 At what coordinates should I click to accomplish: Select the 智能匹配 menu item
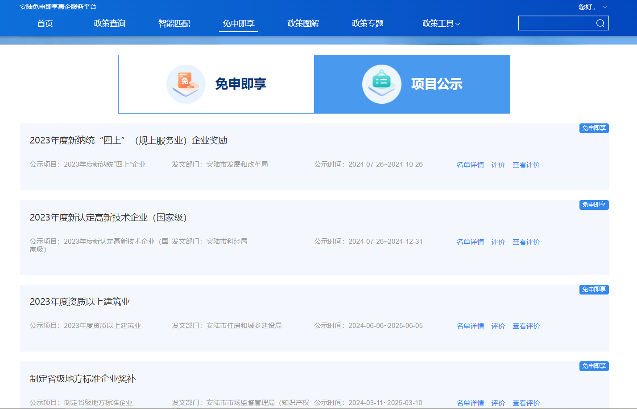point(174,24)
